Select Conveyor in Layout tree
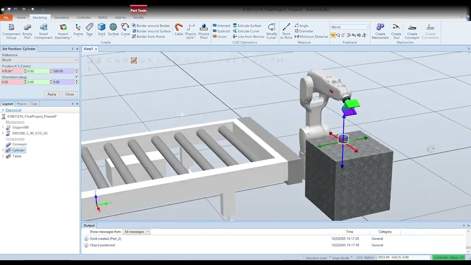Viewport: 471px width, 265px height. click(x=19, y=144)
